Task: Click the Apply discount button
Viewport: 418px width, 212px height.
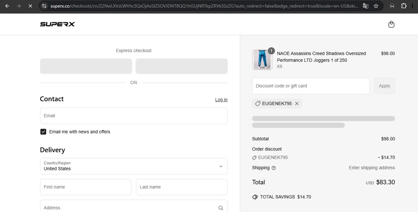Action: [x=385, y=86]
